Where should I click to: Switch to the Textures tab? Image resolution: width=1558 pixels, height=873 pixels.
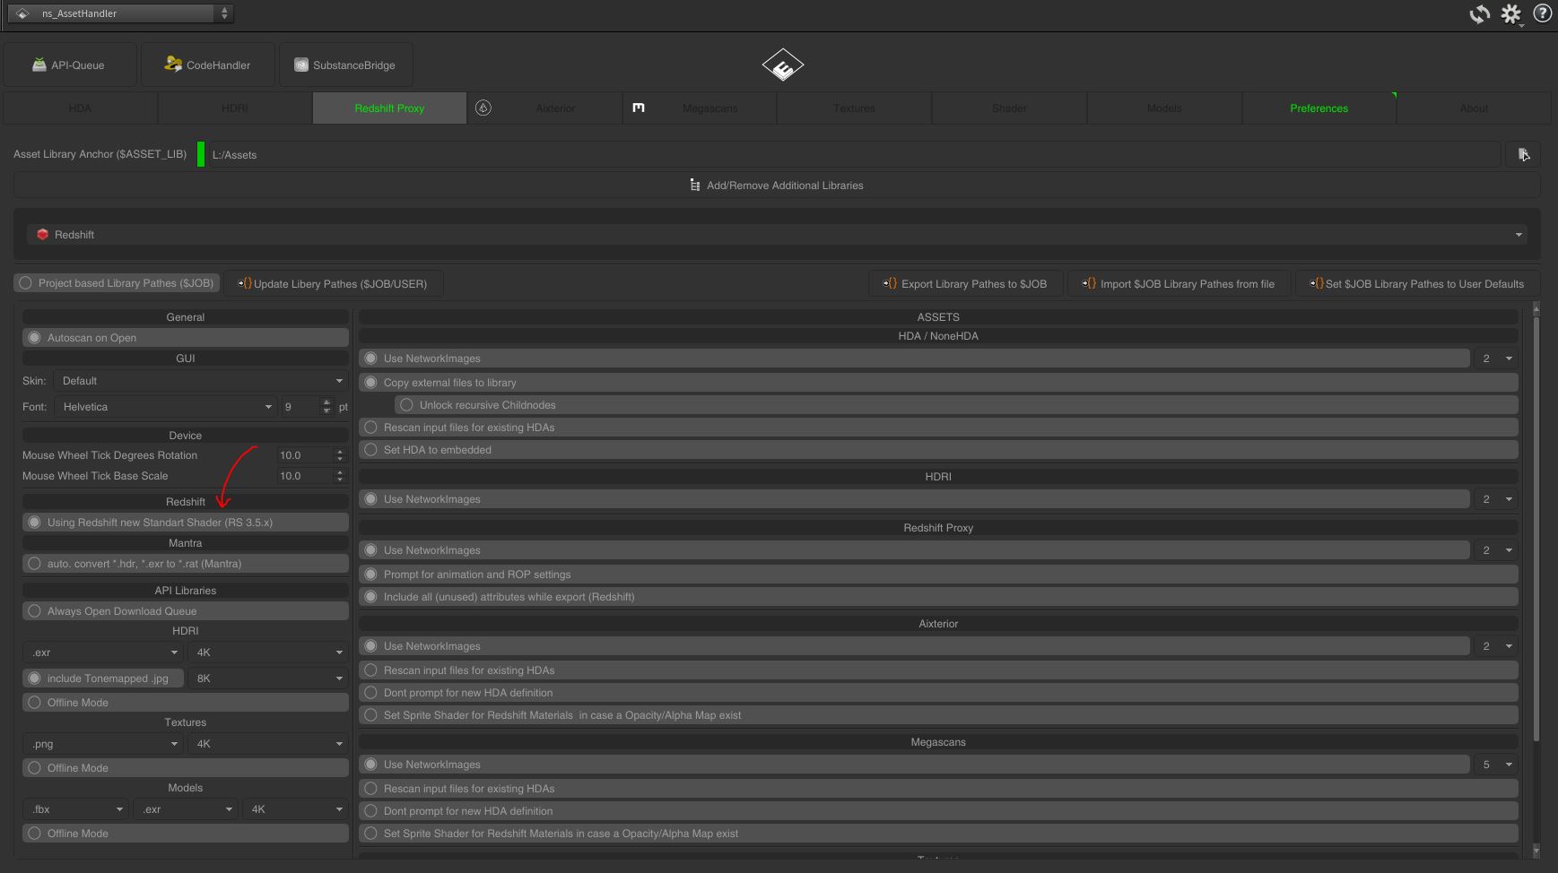(854, 108)
